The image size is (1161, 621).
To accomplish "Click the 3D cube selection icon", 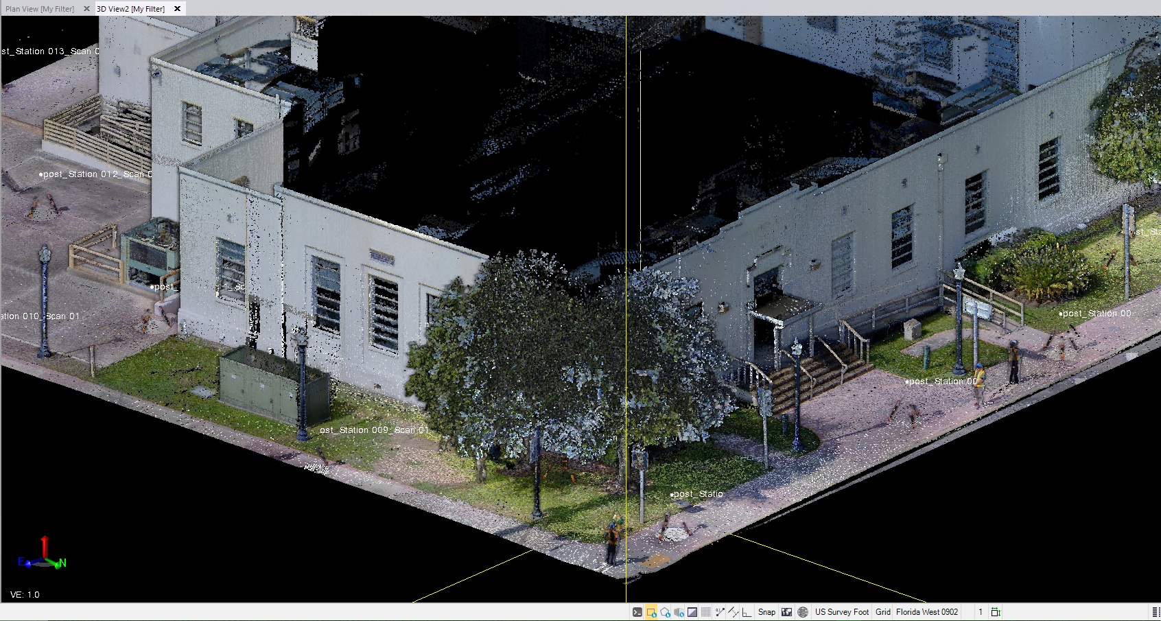I will coord(679,612).
